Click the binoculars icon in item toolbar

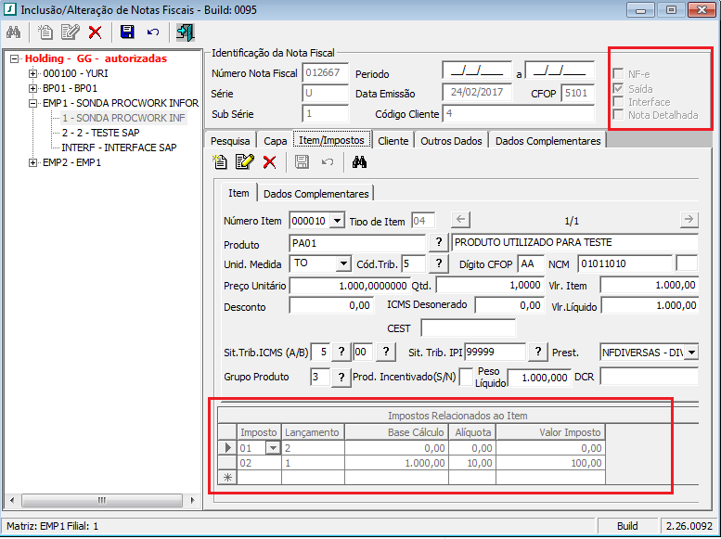360,162
